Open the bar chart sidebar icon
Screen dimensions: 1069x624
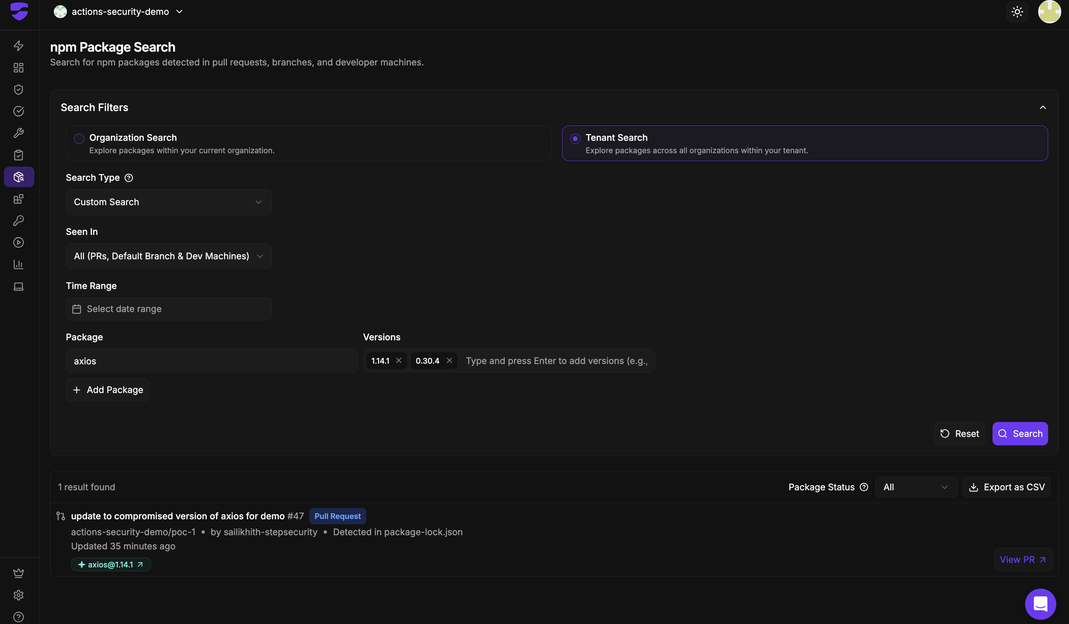click(18, 265)
